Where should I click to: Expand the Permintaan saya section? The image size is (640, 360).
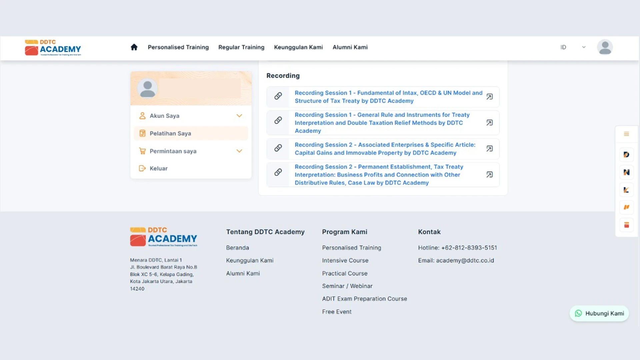(239, 151)
